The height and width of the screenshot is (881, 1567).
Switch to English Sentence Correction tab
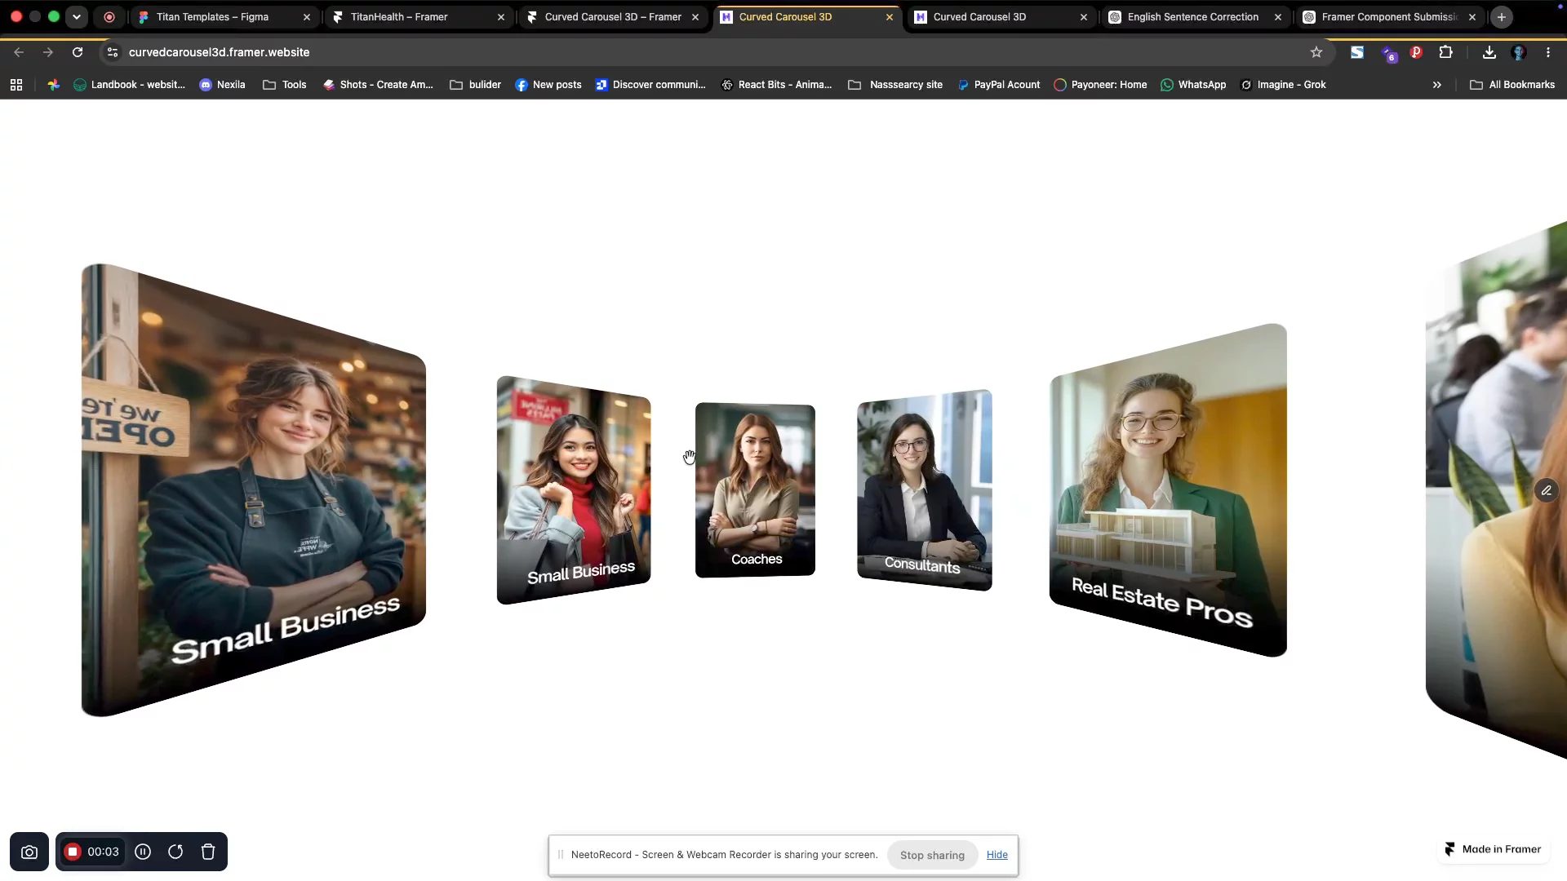click(1196, 17)
